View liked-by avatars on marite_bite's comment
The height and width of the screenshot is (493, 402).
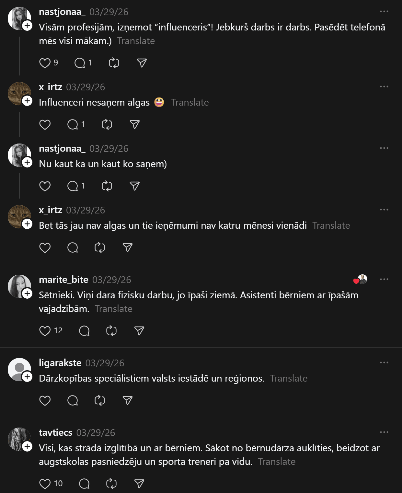point(360,280)
